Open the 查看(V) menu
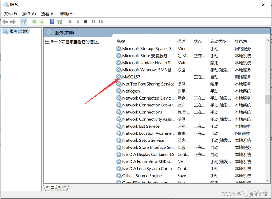This screenshot has height=199, width=272. (48, 14)
